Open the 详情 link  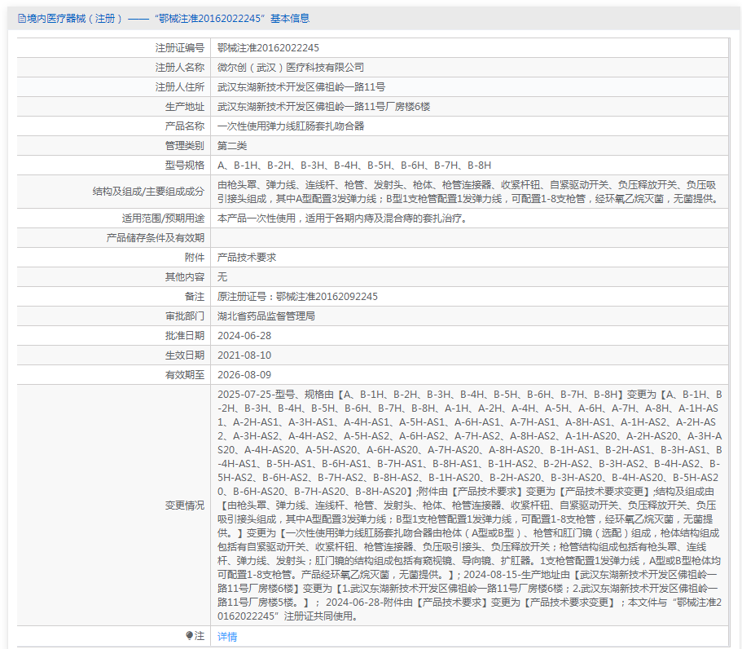pyautogui.click(x=227, y=637)
